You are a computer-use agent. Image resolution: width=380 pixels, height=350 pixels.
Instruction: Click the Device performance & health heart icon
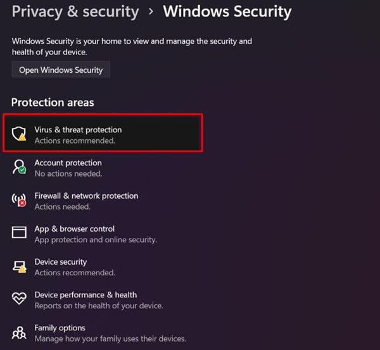[20, 299]
